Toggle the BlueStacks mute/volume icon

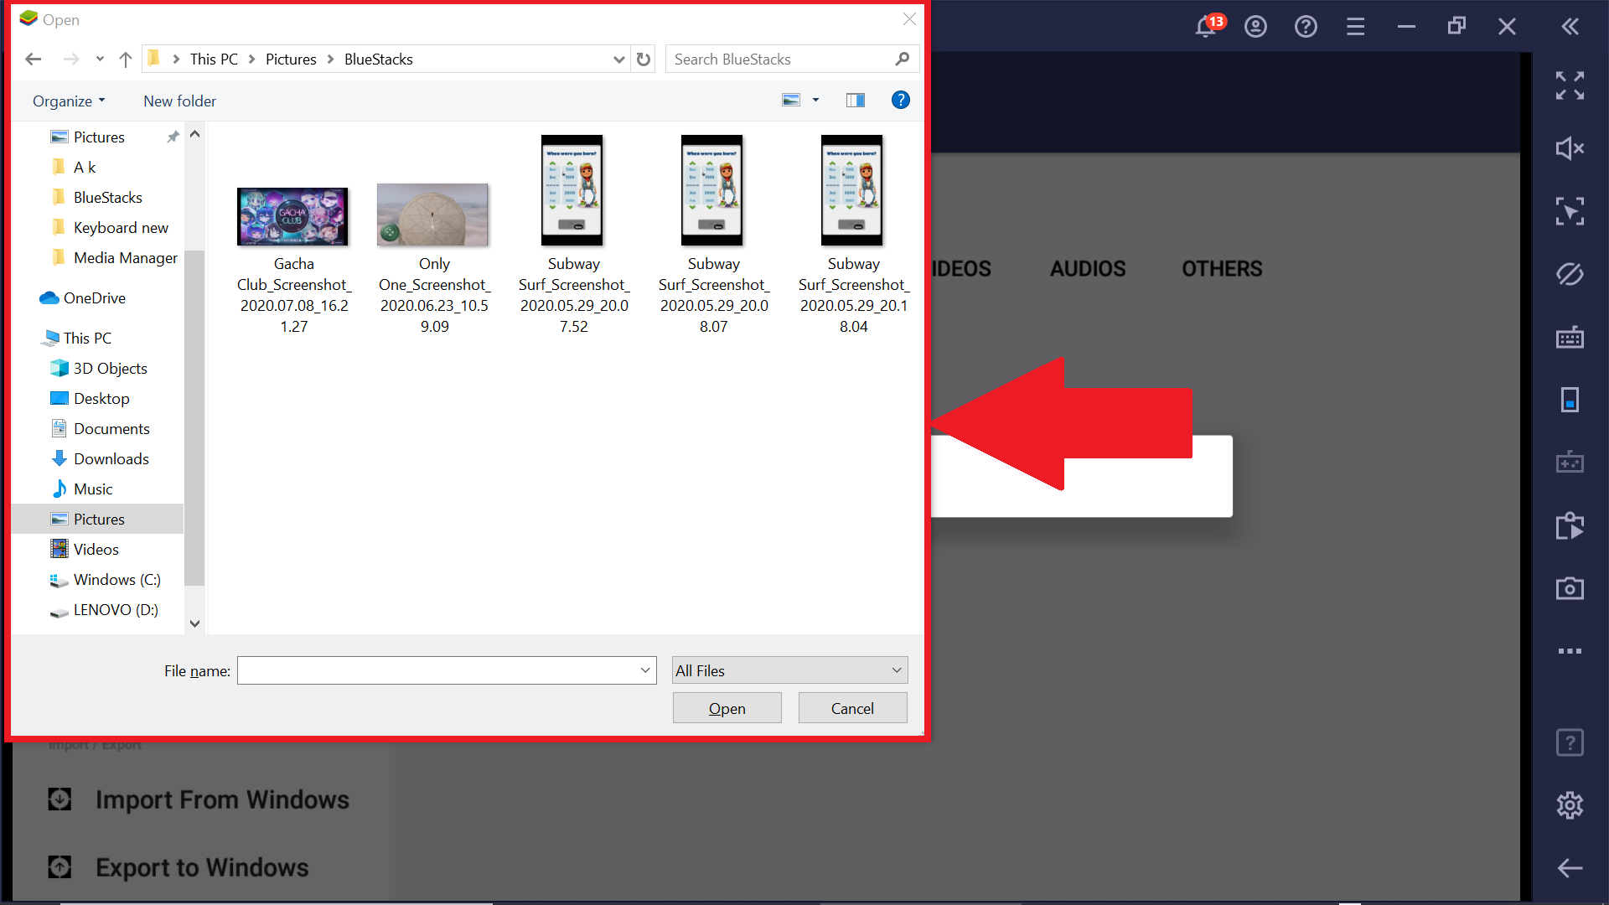pyautogui.click(x=1570, y=148)
